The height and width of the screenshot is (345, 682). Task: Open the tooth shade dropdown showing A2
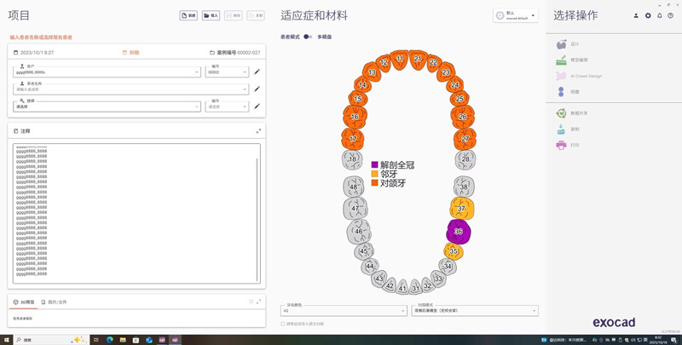(x=344, y=310)
